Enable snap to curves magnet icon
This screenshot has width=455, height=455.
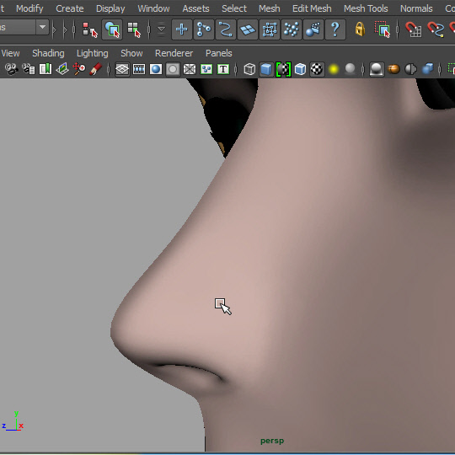pos(436,29)
